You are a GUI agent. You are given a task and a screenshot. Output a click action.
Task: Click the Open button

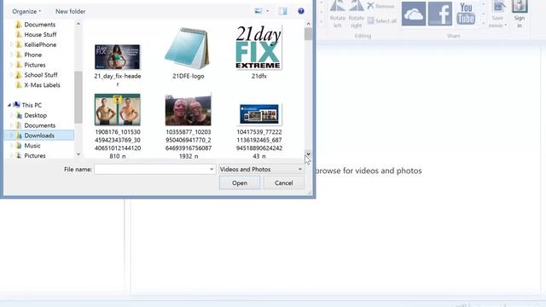click(240, 182)
